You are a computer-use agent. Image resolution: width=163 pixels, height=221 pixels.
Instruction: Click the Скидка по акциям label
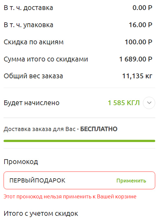(34, 42)
